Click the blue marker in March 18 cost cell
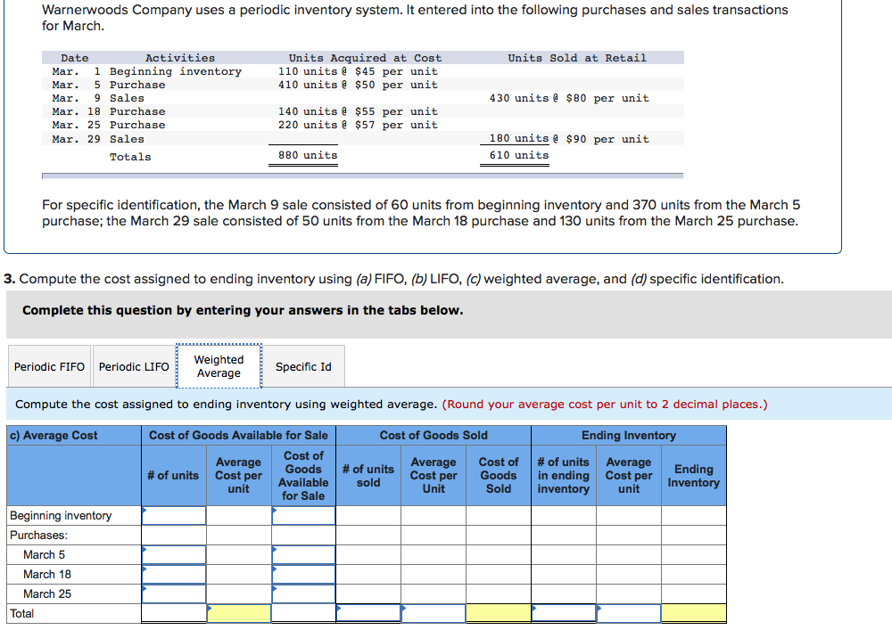Viewport: 892px width, 630px height. click(x=275, y=569)
